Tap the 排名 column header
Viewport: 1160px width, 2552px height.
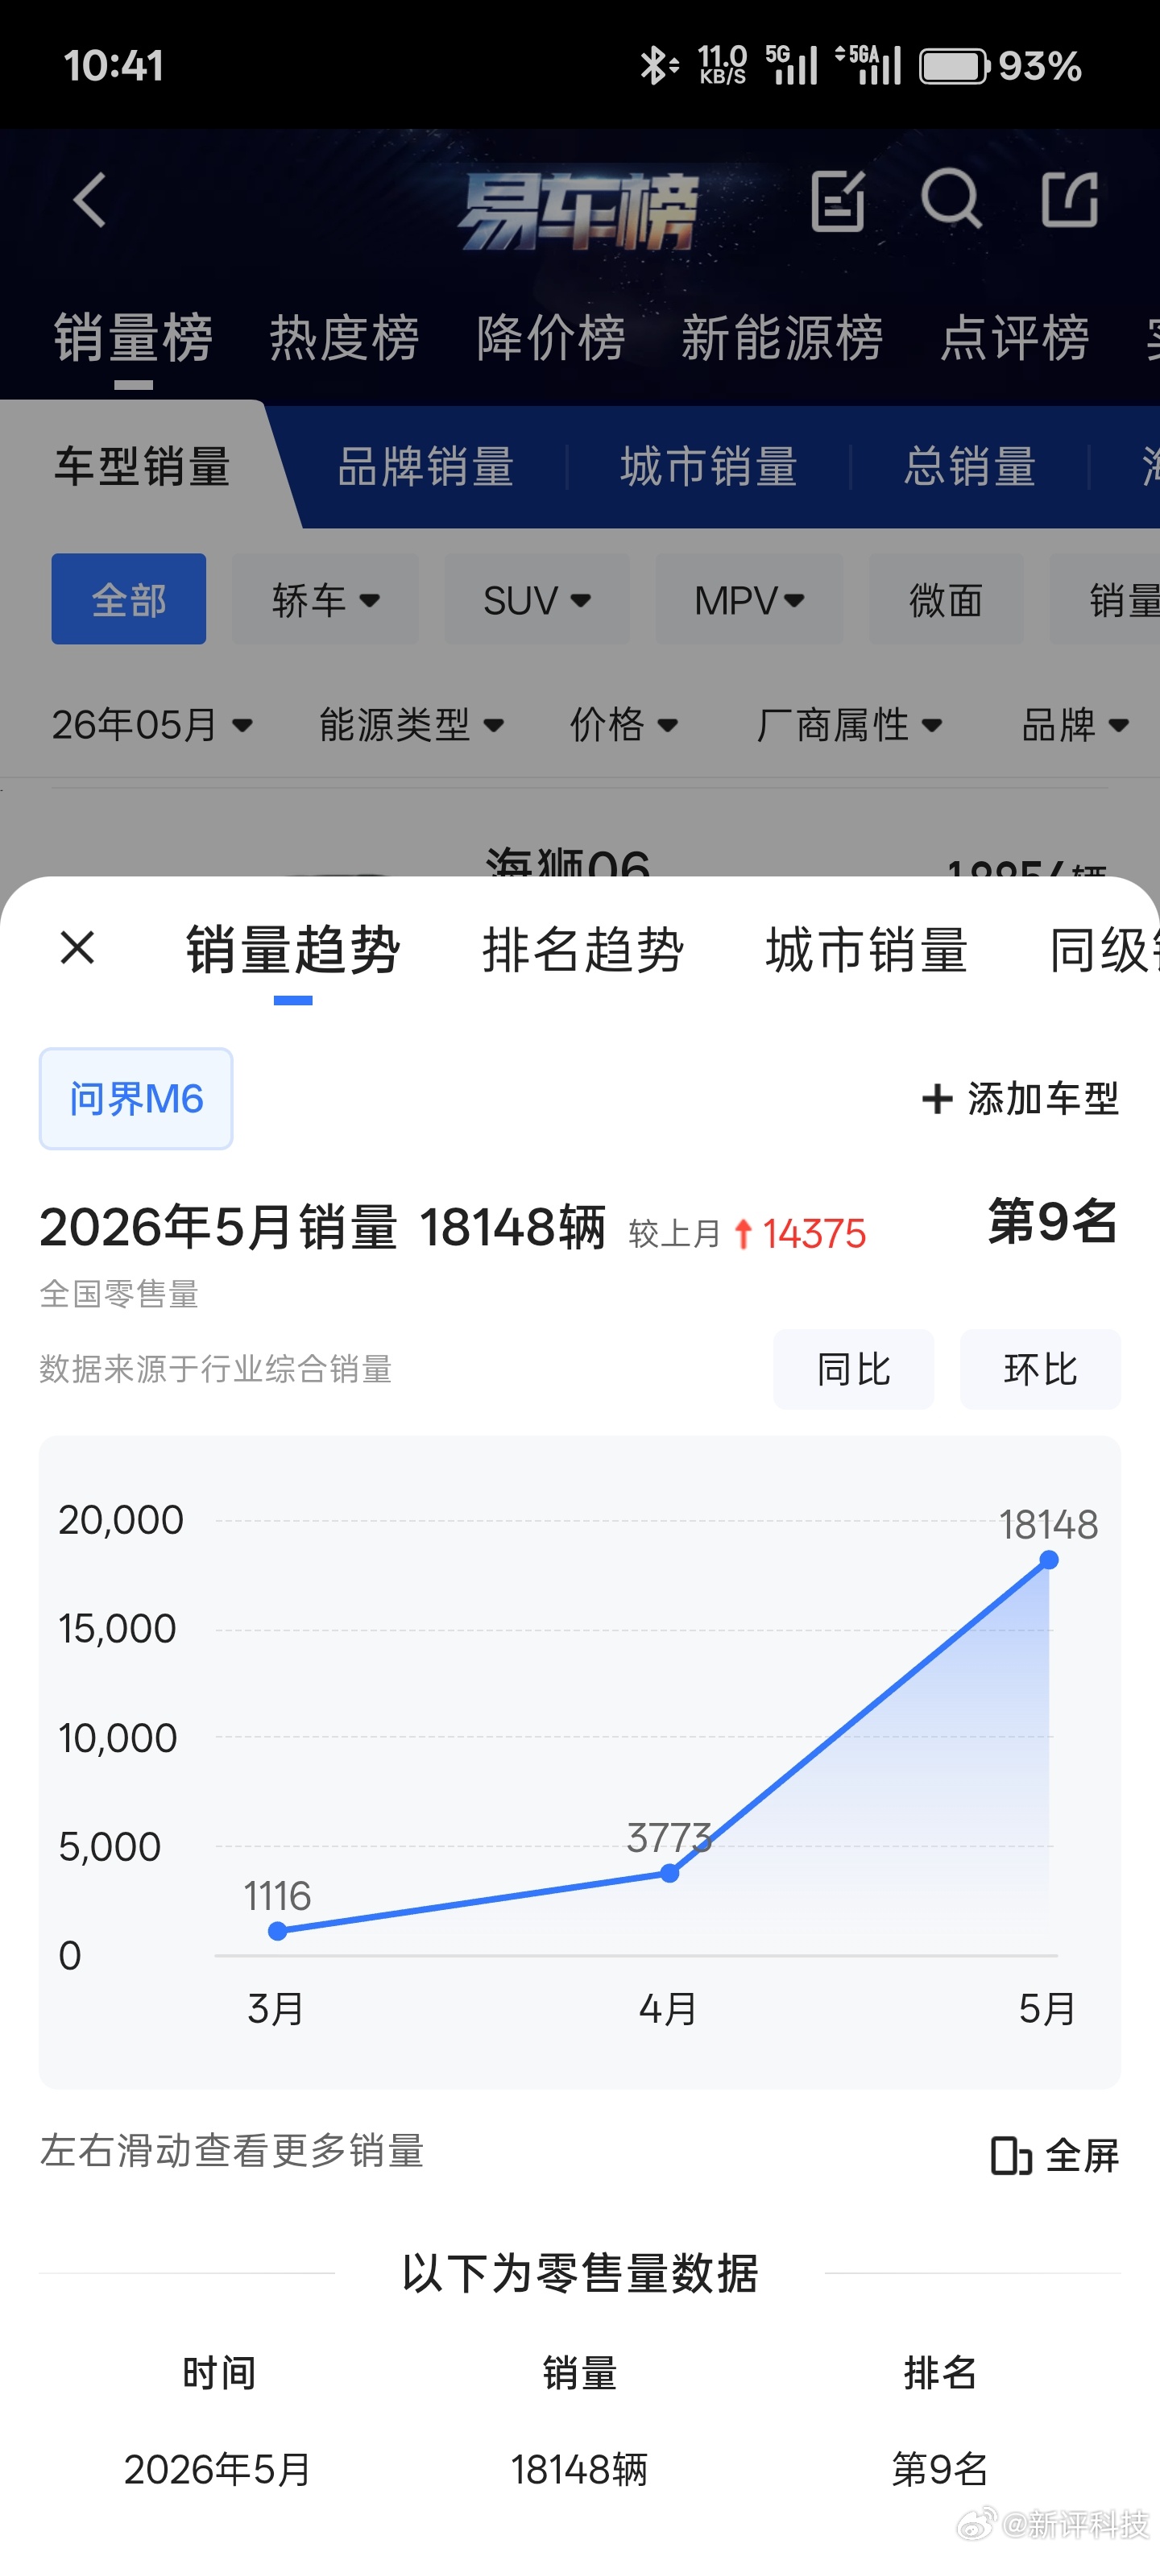[x=940, y=2374]
